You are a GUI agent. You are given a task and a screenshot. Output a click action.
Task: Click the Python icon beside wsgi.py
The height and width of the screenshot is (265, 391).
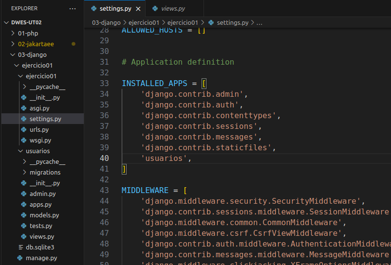click(25, 140)
